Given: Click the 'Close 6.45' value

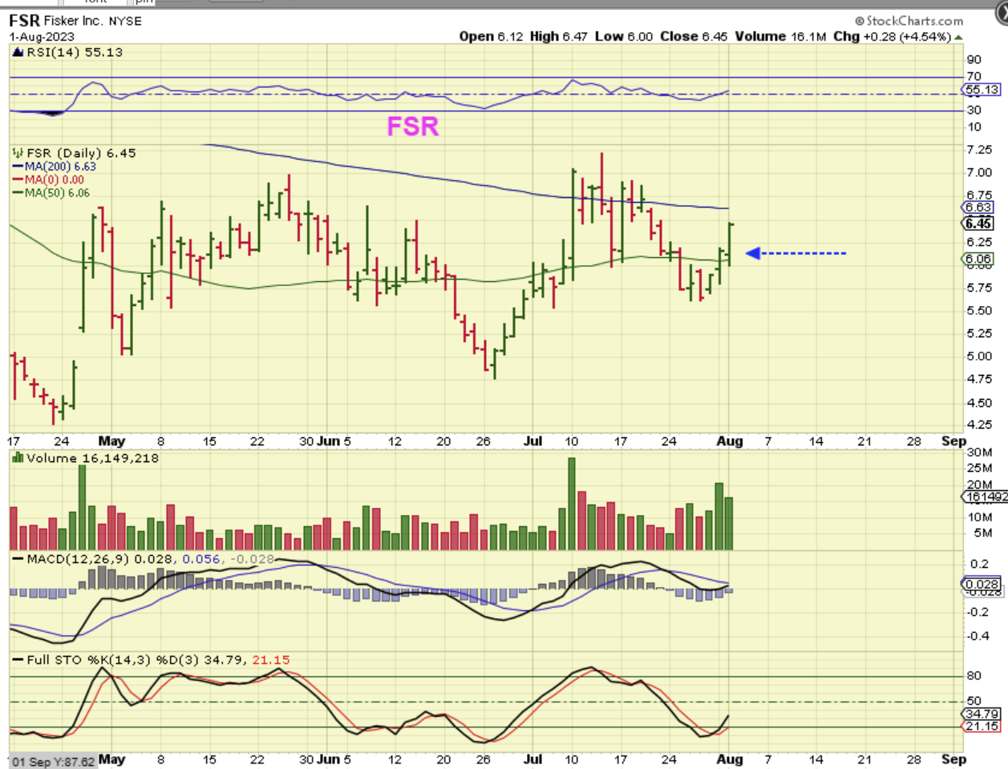Looking at the screenshot, I should 694,37.
